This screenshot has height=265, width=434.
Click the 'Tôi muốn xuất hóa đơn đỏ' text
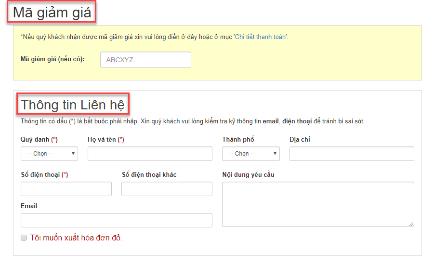(76, 238)
